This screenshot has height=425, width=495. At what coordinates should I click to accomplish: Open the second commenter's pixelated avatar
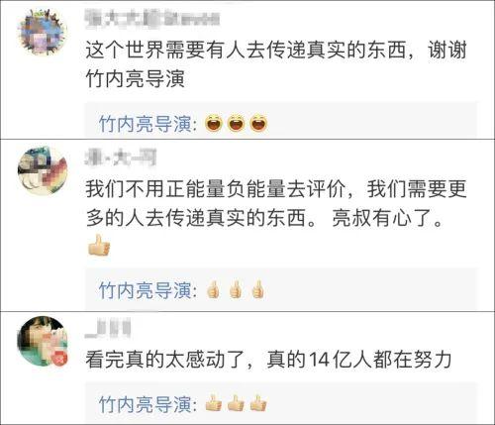coord(43,171)
